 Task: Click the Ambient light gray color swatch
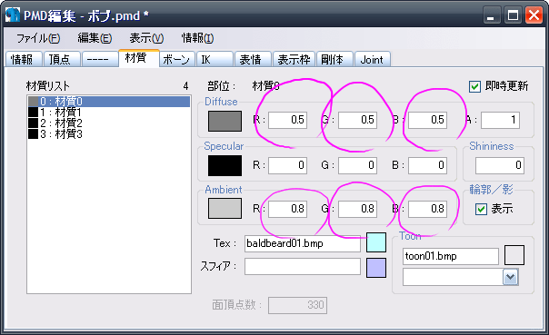[x=225, y=209]
